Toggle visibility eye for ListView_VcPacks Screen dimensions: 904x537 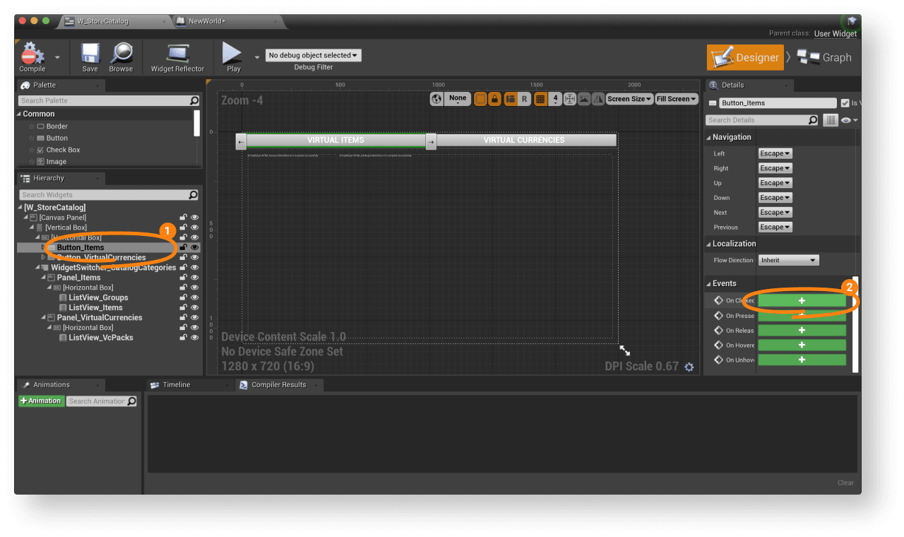pyautogui.click(x=194, y=338)
